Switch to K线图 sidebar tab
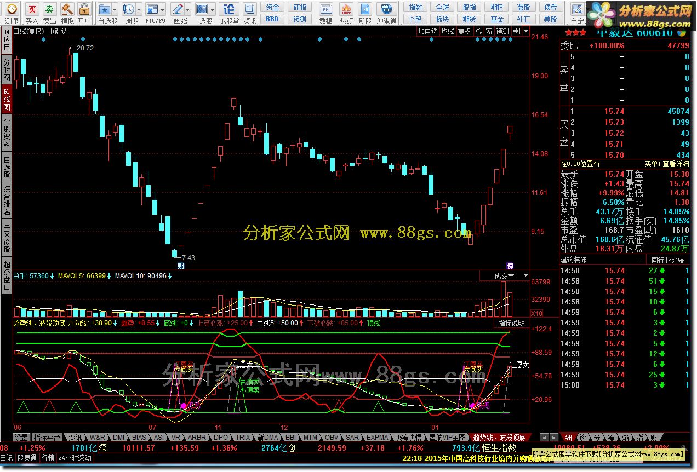This screenshot has width=697, height=472. click(x=7, y=99)
